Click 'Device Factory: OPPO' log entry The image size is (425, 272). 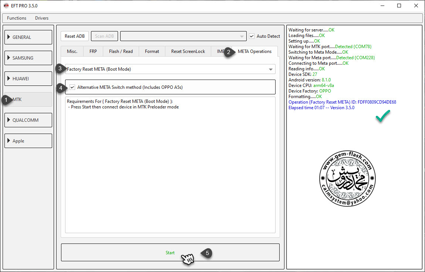pyautogui.click(x=310, y=91)
